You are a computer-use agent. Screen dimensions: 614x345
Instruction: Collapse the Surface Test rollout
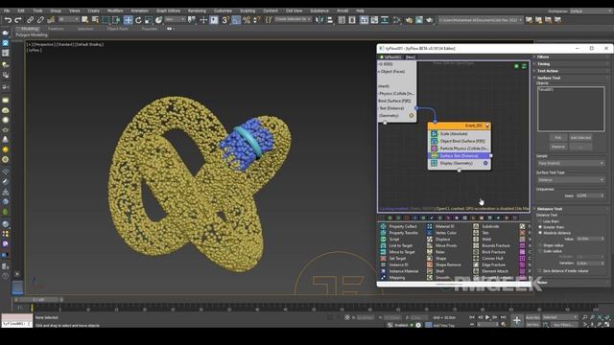click(549, 78)
